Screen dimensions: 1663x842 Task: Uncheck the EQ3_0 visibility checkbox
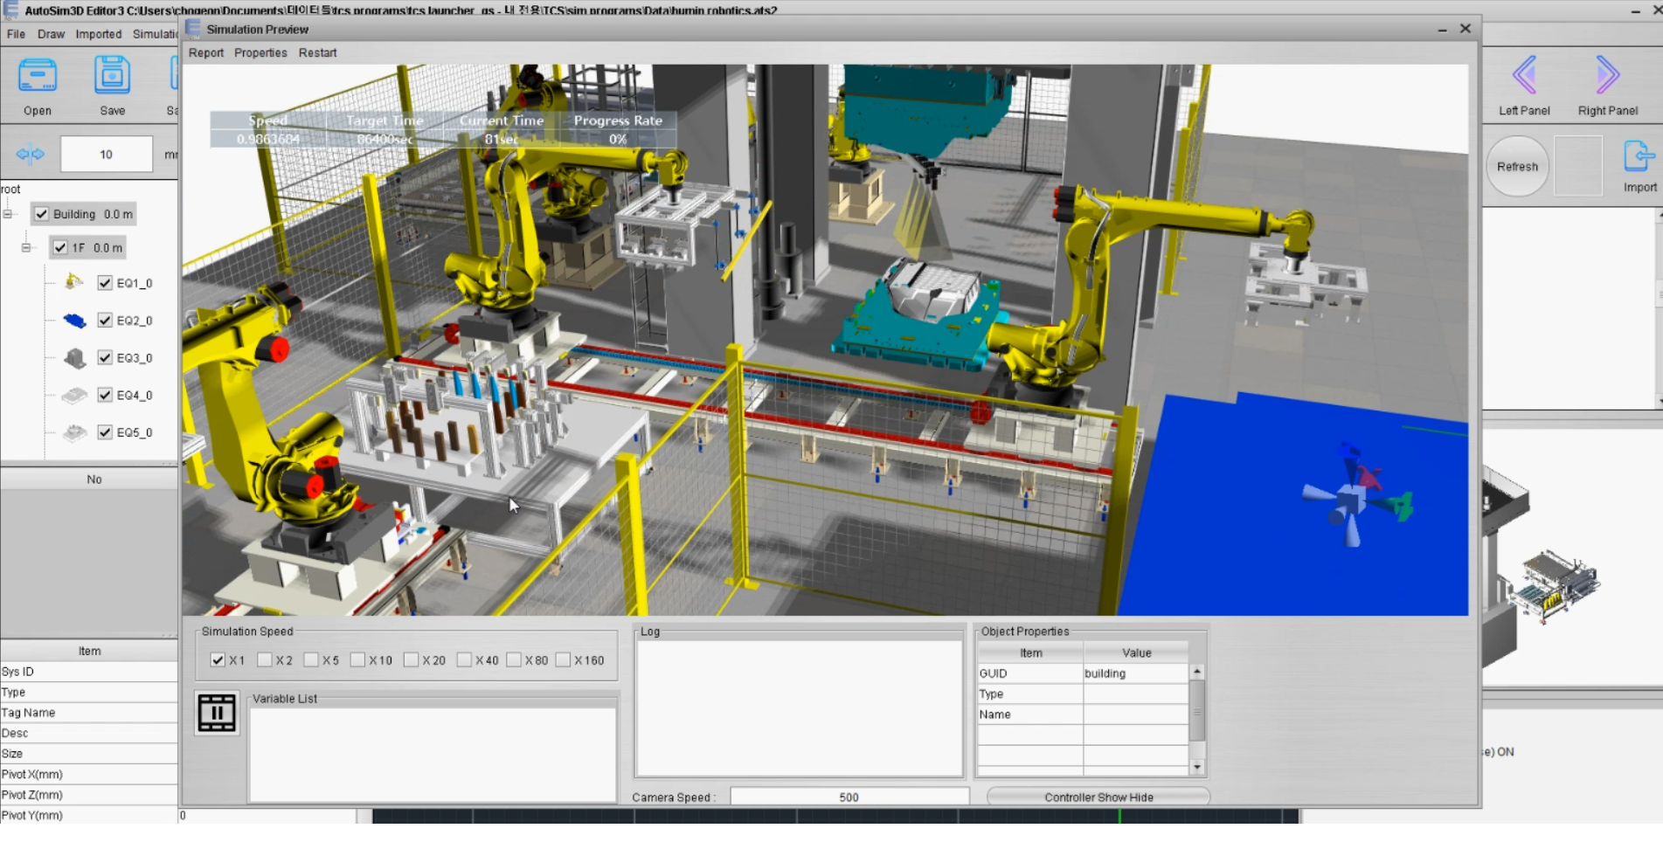coord(105,357)
